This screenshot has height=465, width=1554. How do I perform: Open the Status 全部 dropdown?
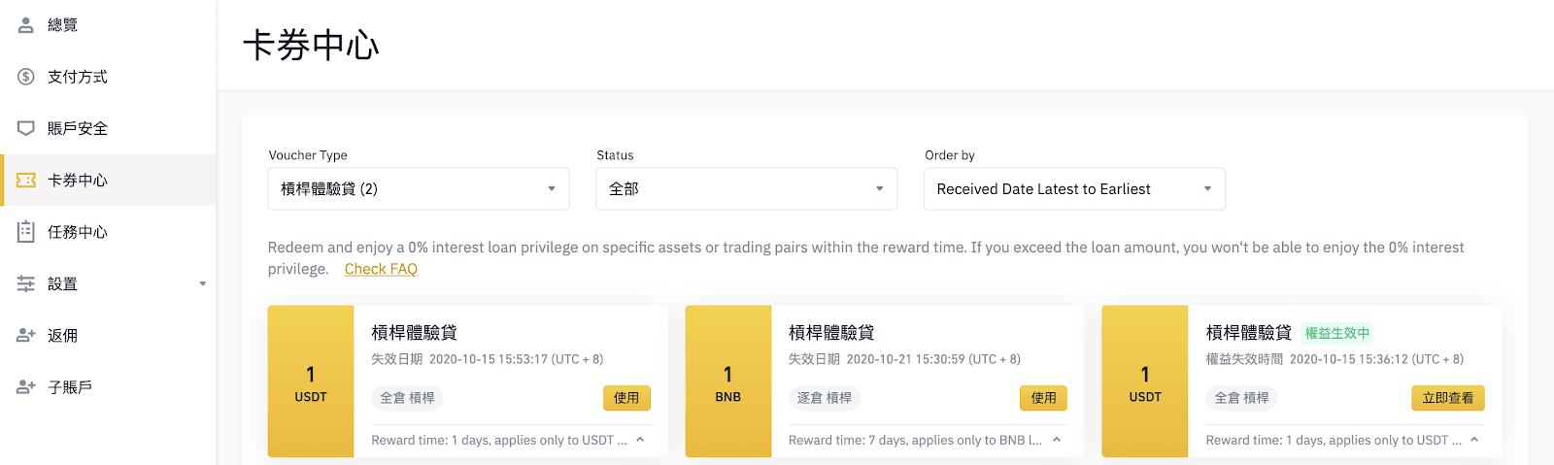coord(747,189)
